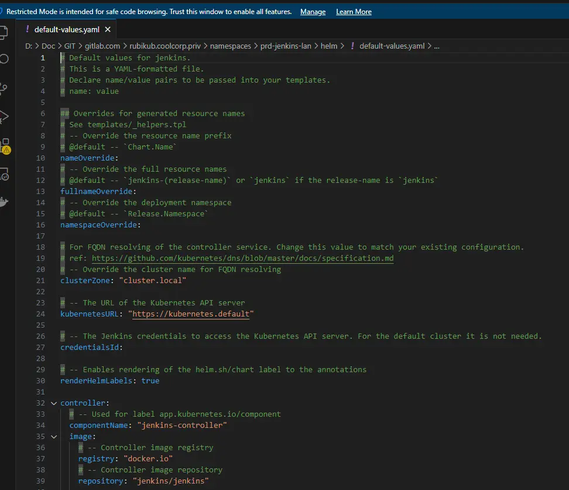Open the Extensions view with warning badge
569x490 pixels.
[x=5, y=146]
